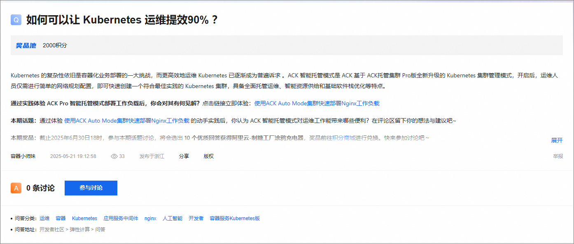Go to 弹性计算 breadcrumb
The width and height of the screenshot is (574, 244).
[x=79, y=230]
